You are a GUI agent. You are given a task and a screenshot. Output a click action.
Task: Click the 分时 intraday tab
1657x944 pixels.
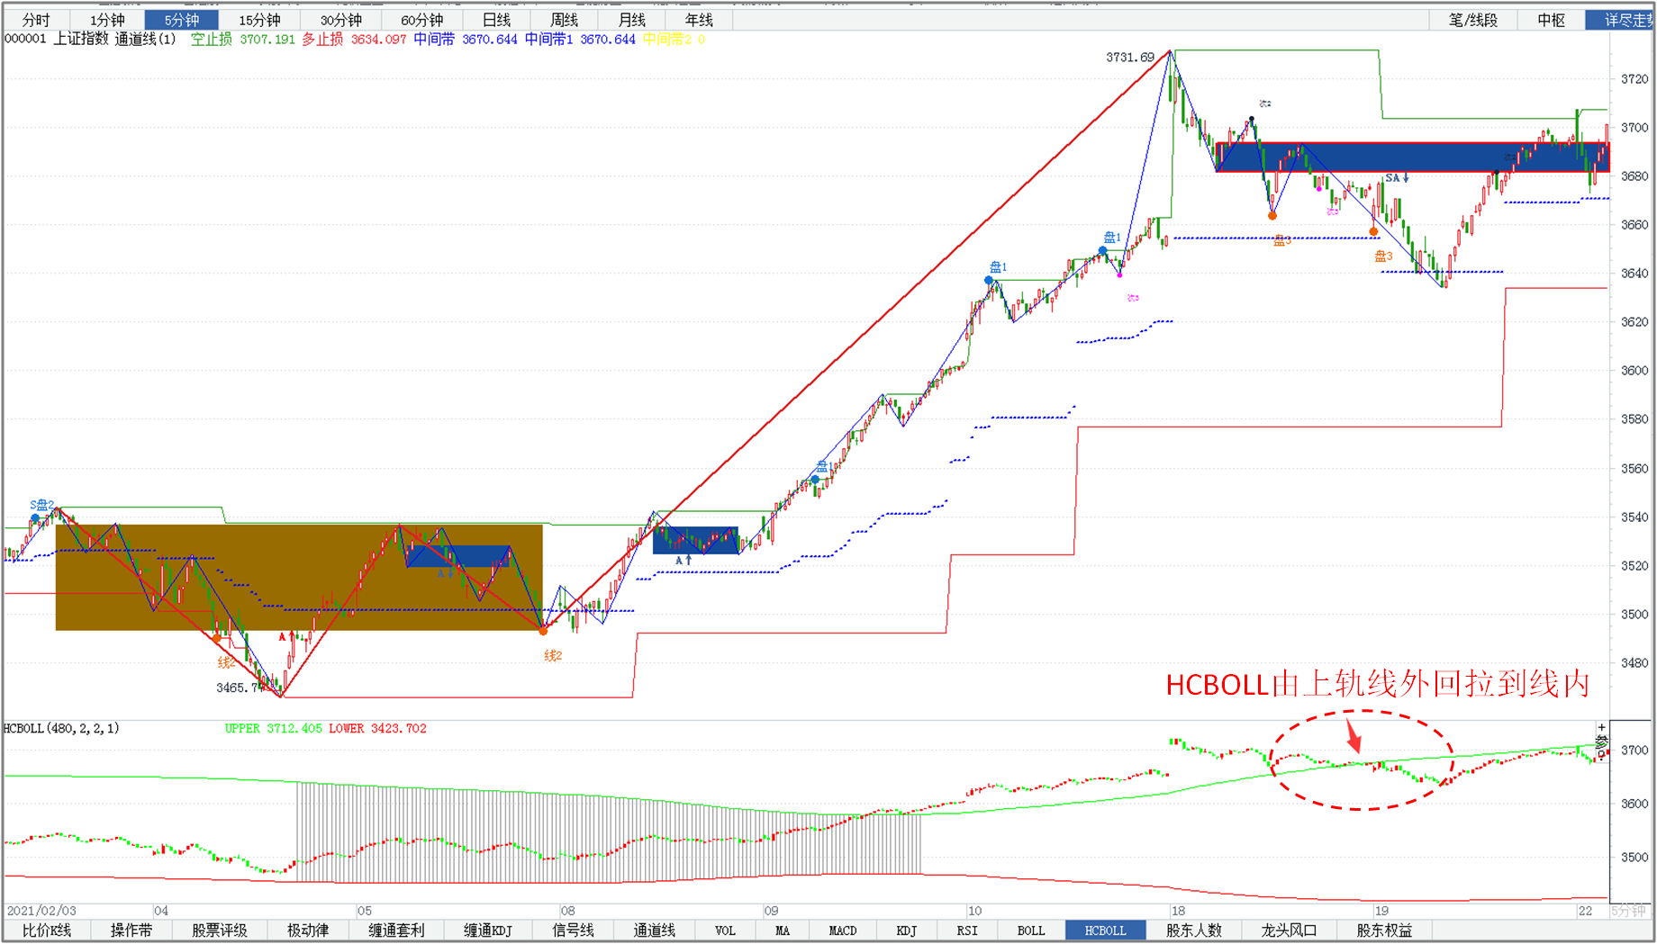click(36, 20)
